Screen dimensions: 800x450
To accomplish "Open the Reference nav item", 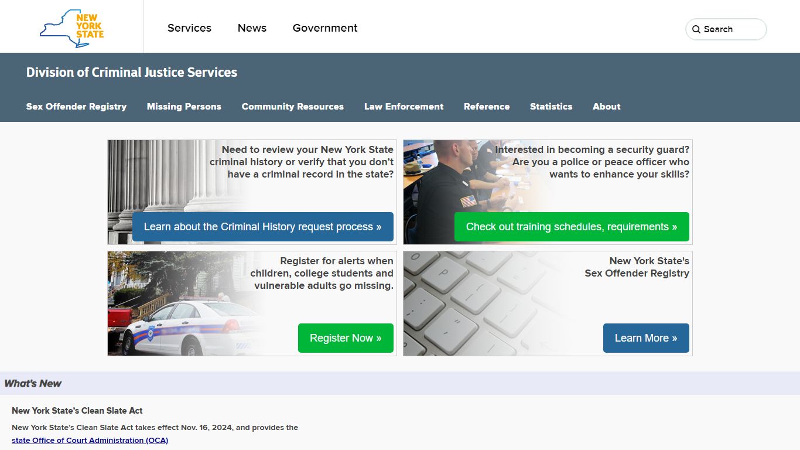I will click(x=487, y=107).
